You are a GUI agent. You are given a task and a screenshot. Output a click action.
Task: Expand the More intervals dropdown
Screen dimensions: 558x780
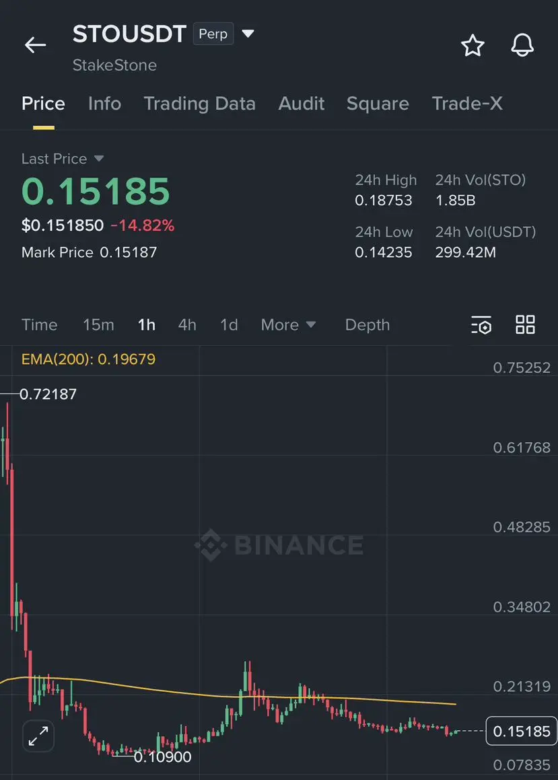pyautogui.click(x=289, y=325)
